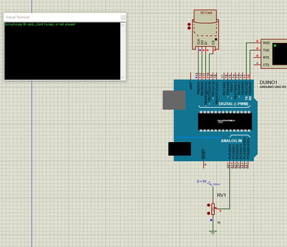Select the black power jack on Arduino
This screenshot has width=287, height=247.
[179, 149]
